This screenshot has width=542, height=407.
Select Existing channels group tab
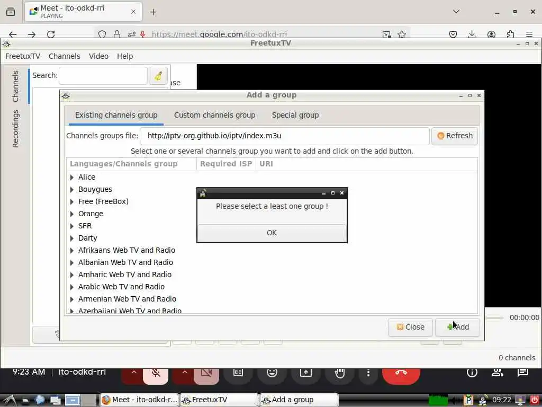pos(116,115)
